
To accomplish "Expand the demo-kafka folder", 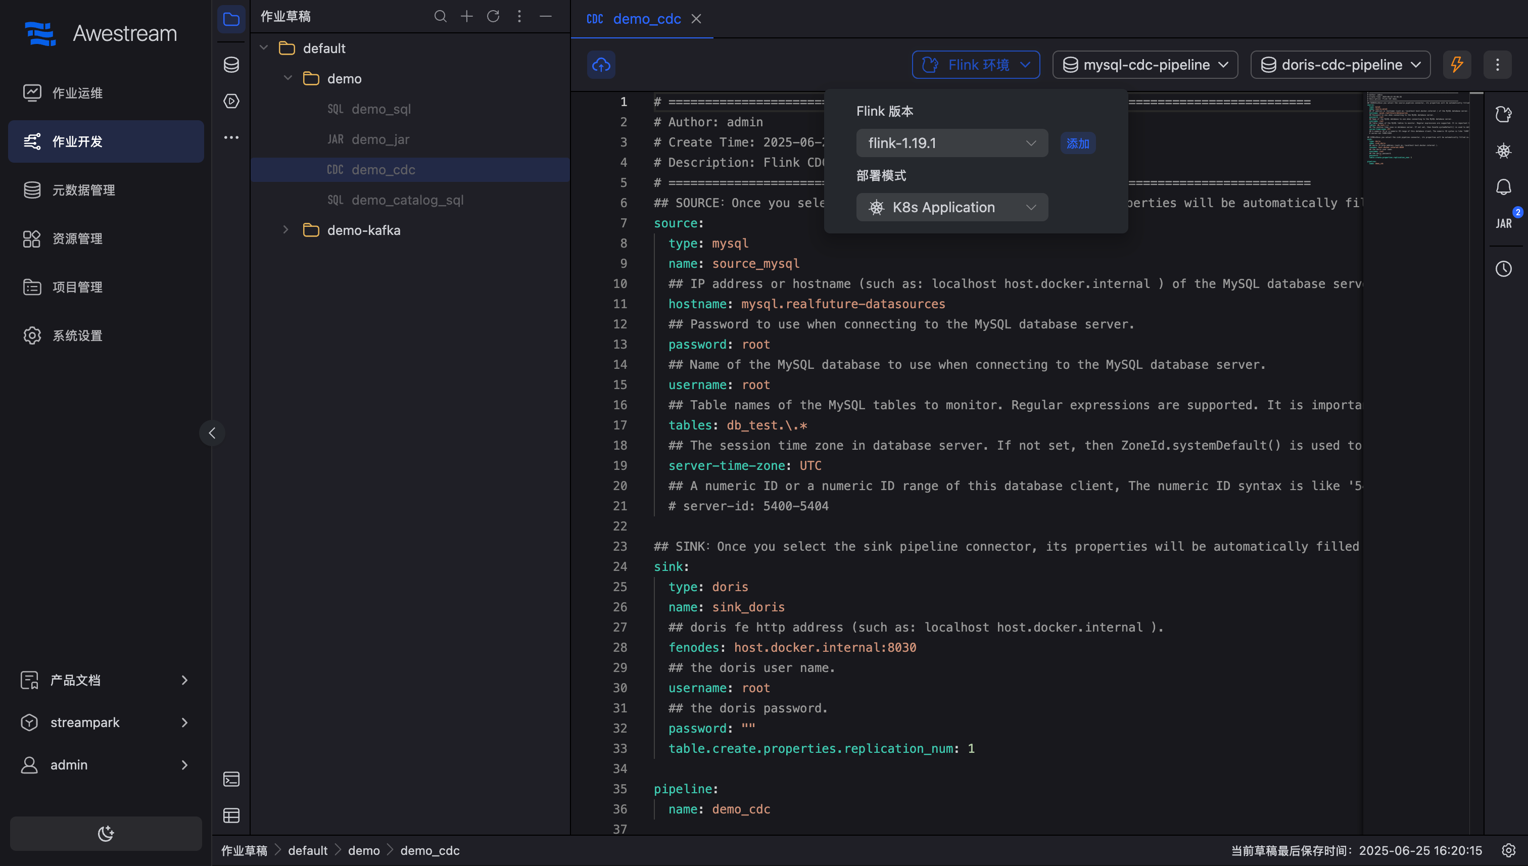I will point(285,230).
